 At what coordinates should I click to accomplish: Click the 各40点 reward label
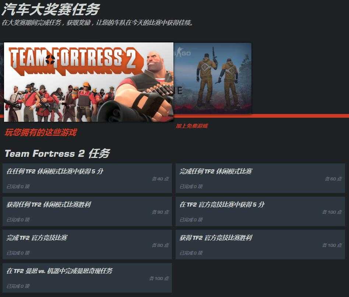[x=160, y=179]
